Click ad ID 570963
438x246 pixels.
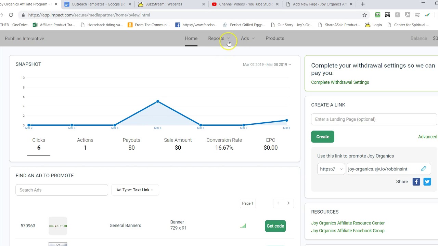tap(28, 226)
